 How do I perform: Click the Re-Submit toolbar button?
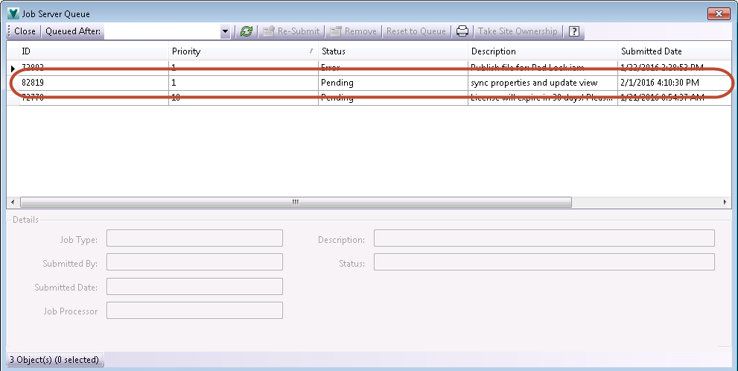pos(290,31)
